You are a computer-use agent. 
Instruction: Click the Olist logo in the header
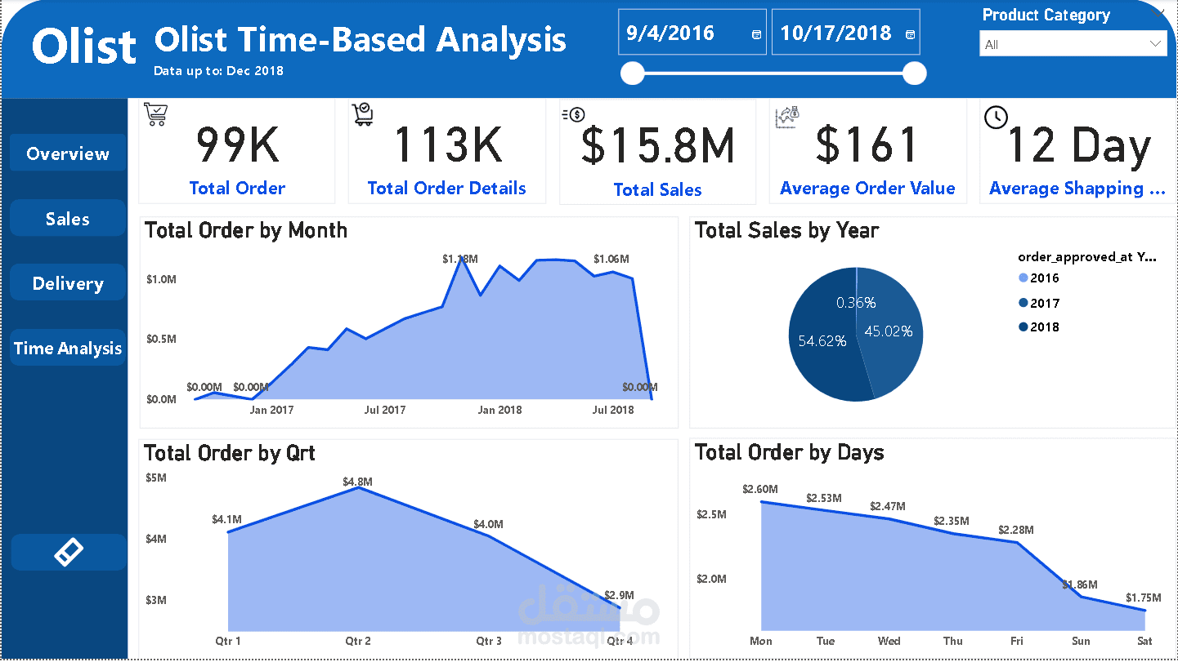pyautogui.click(x=83, y=47)
